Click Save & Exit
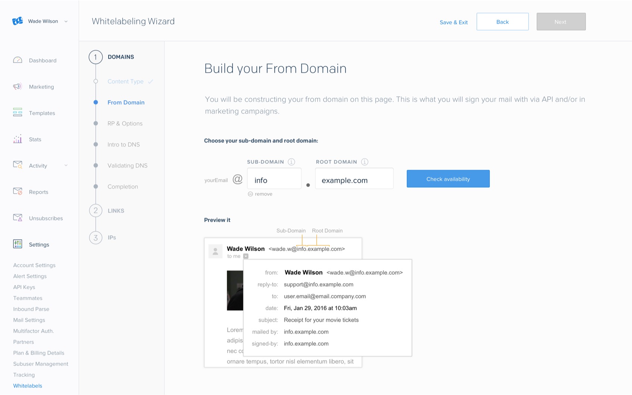Screen dimensions: 632x395 tap(453, 22)
